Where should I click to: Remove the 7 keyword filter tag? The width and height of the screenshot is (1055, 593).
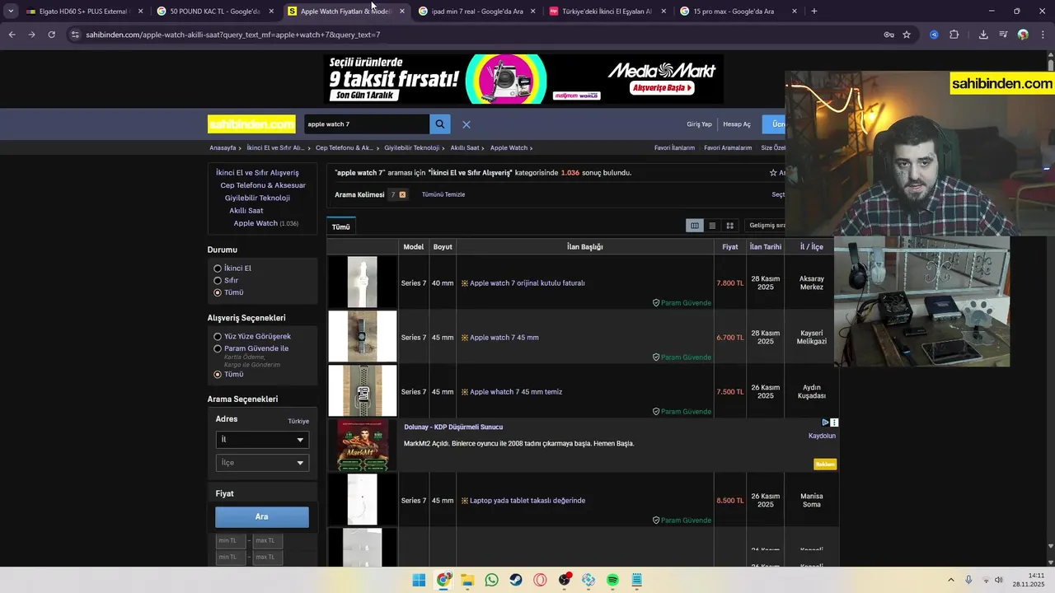402,194
